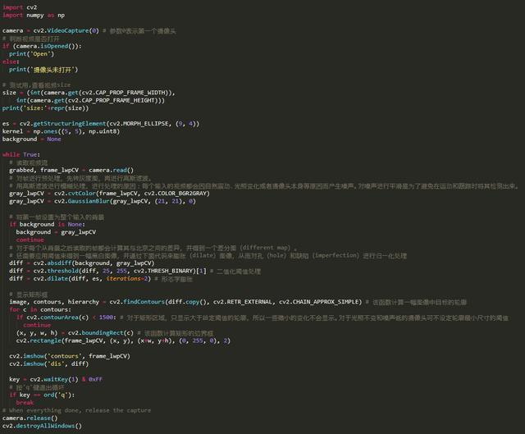Screen dimensions: 525x434
Task: Place cursor on cv2.VideoCapture(0) call
Action: click(x=66, y=30)
